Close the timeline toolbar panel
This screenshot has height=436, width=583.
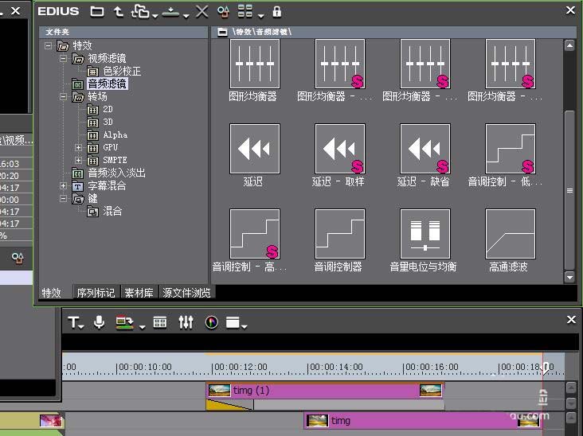tap(571, 319)
